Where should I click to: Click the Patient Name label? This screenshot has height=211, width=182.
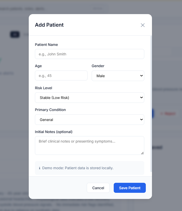pyautogui.click(x=46, y=45)
